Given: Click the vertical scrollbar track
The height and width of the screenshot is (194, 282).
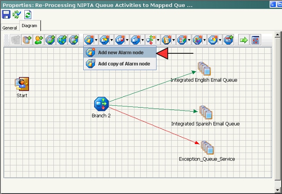Looking at the screenshot, I should 277,183.
